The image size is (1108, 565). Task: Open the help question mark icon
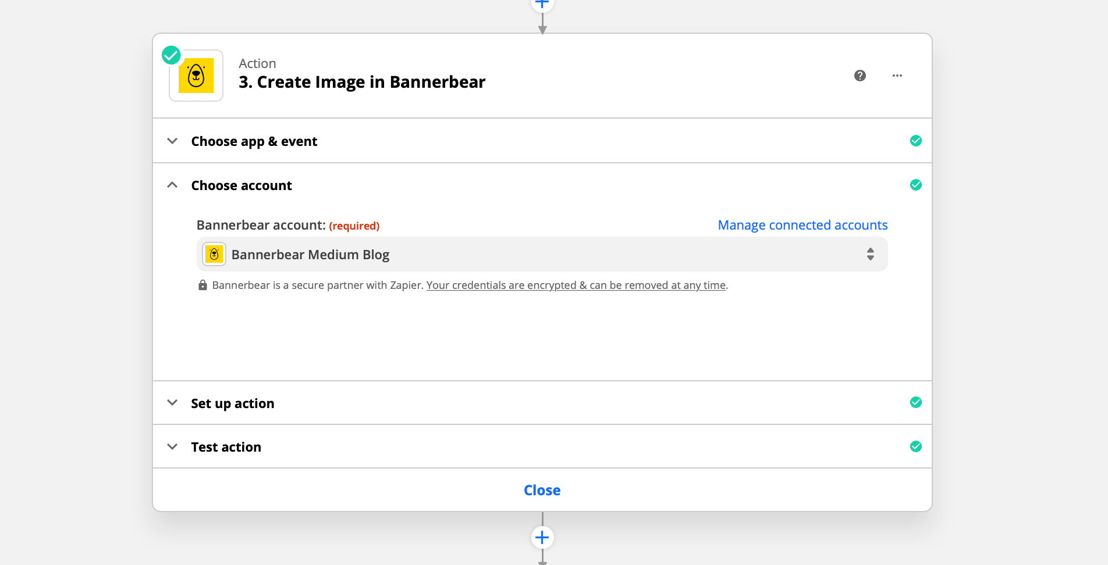(860, 76)
